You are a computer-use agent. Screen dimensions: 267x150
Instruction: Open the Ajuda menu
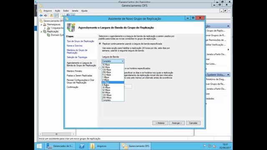coord(84,11)
